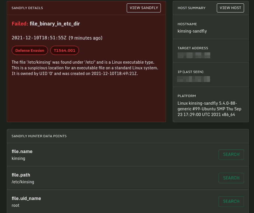254x213 pixels.
Task: Select the file.uid_name value root
Action: [x=15, y=205]
